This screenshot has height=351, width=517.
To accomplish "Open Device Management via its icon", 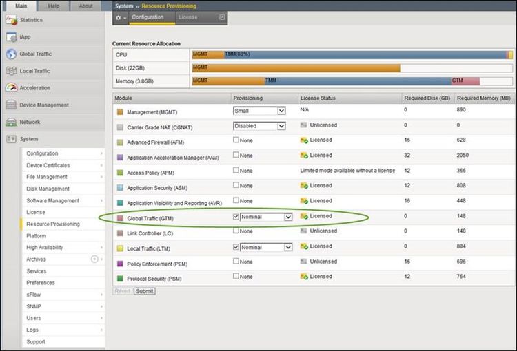I will click(11, 105).
